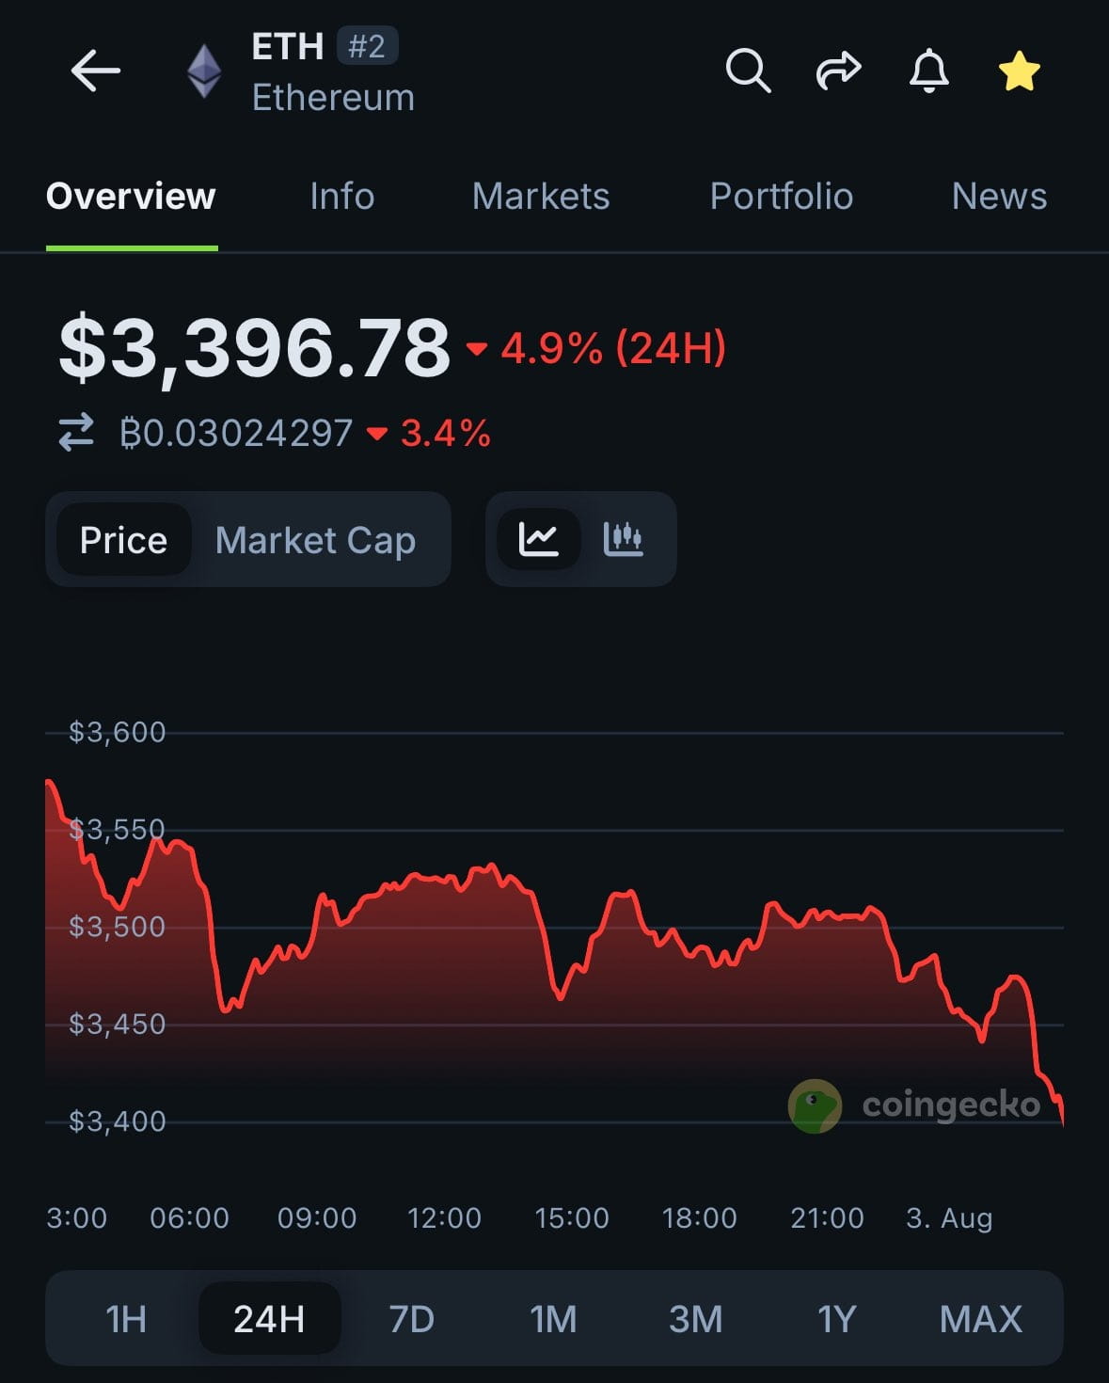1109x1383 pixels.
Task: Tap the back arrow icon
Action: pyautogui.click(x=95, y=72)
